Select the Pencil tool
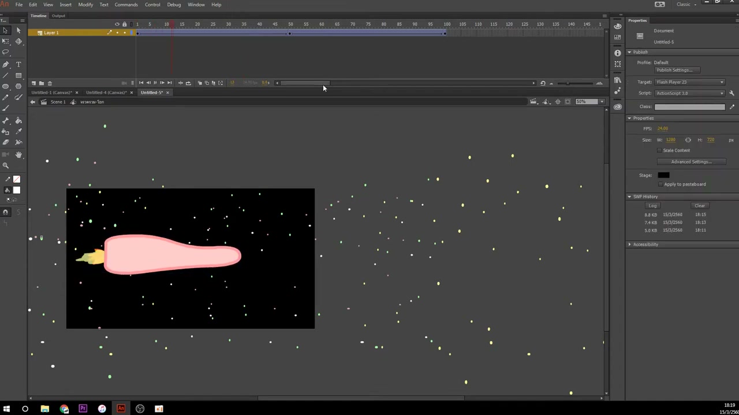The width and height of the screenshot is (739, 415). tap(6, 97)
